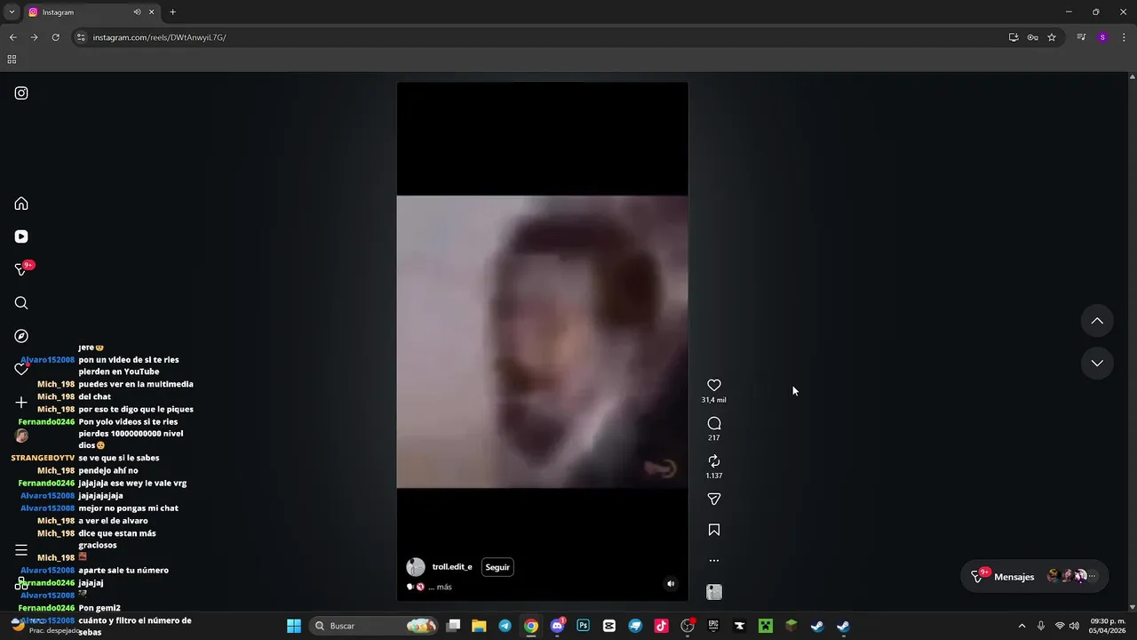Viewport: 1137px width, 640px height.
Task: Show the 31,4 mil likes count
Action: (x=714, y=400)
